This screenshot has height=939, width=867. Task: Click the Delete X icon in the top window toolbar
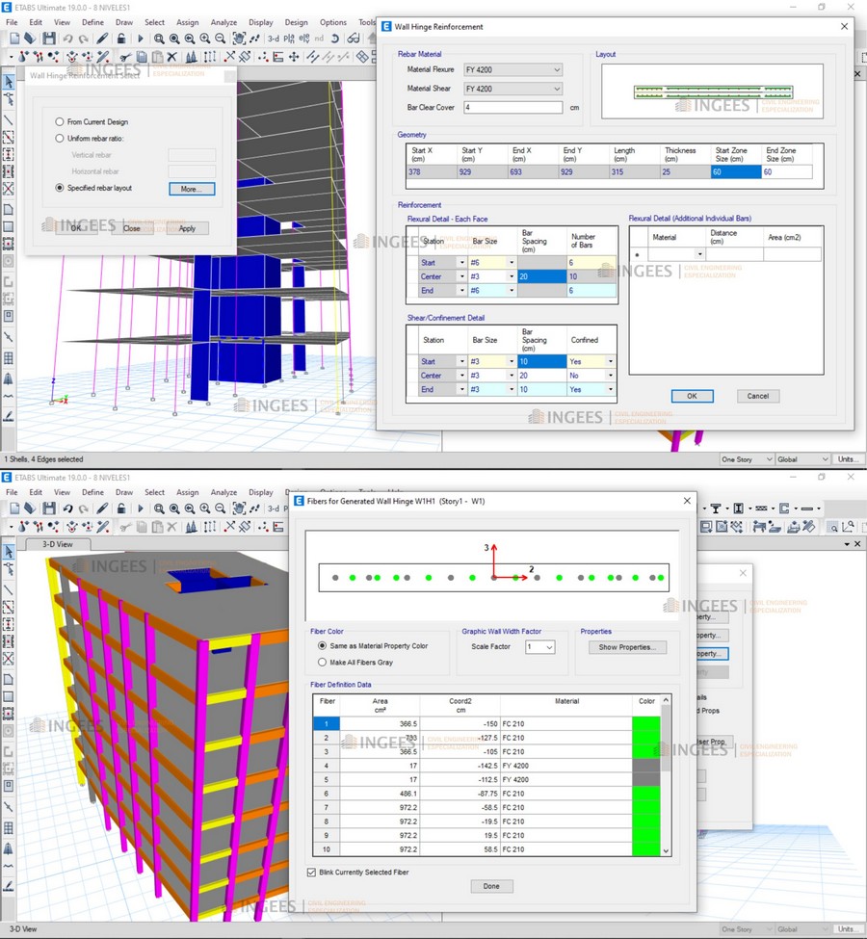click(x=172, y=57)
